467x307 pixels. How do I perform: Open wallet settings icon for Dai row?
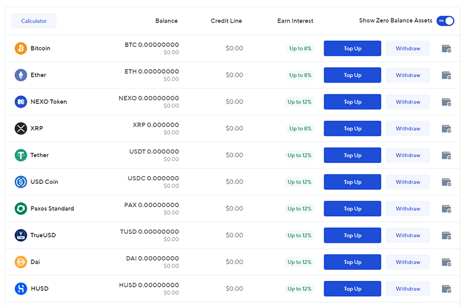(x=446, y=262)
